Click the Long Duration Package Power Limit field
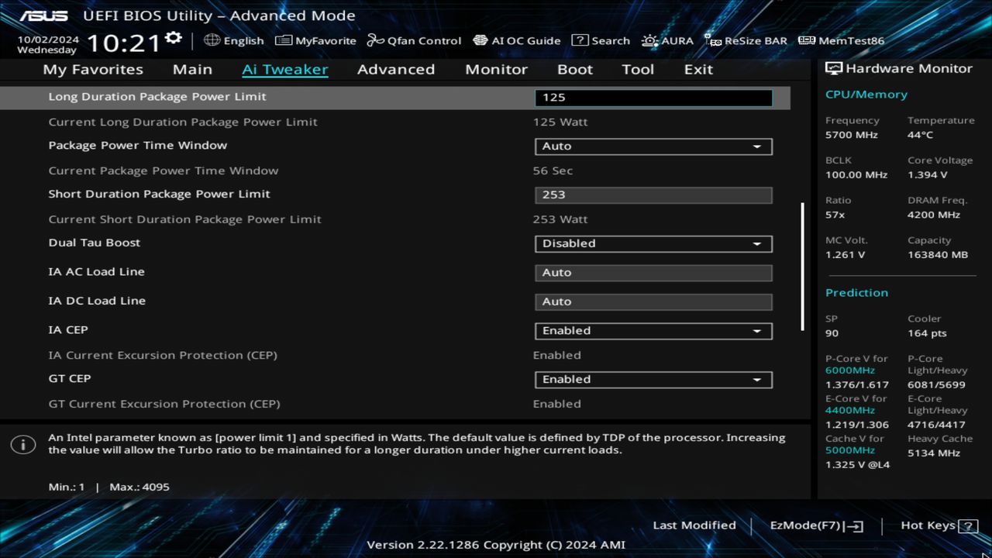This screenshot has width=992, height=558. pyautogui.click(x=653, y=97)
